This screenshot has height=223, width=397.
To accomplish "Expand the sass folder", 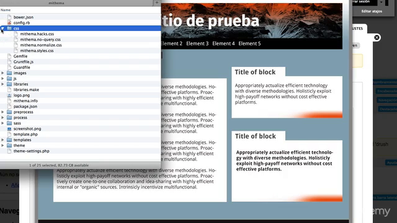I will (2, 123).
